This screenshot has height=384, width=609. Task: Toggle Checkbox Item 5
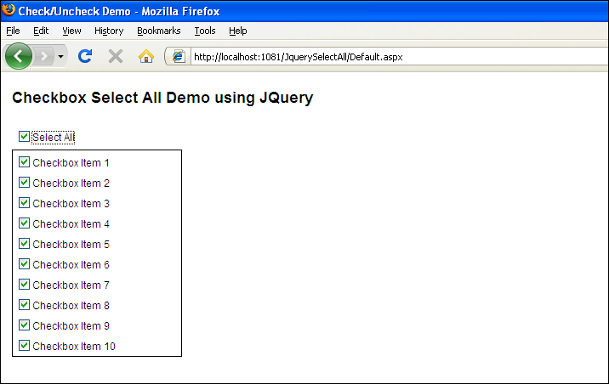point(24,244)
